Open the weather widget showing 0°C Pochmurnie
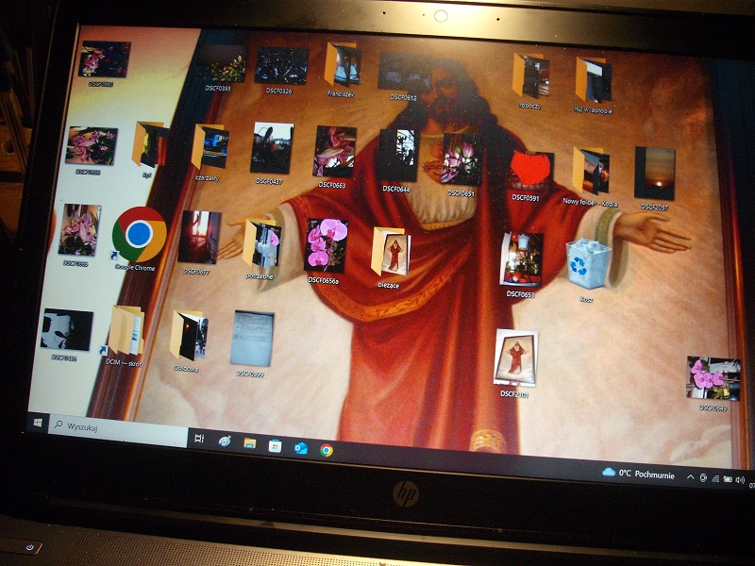This screenshot has height=566, width=755. (x=641, y=474)
